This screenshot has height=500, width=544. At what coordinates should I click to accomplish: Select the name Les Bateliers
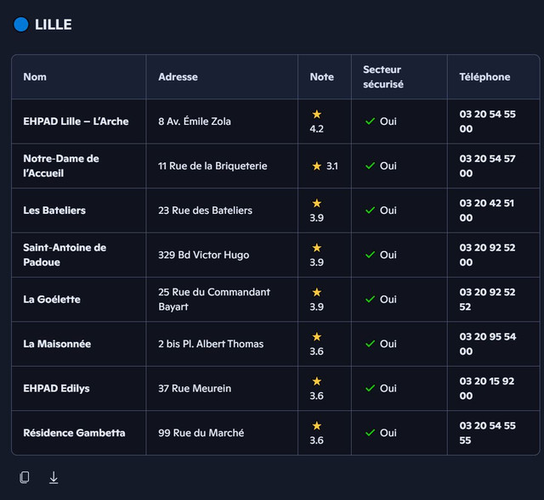(54, 211)
